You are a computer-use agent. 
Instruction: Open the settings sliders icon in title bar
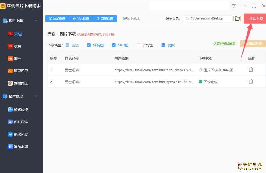(x=234, y=6)
